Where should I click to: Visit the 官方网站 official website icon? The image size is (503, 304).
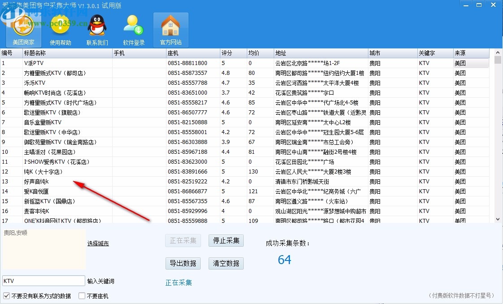171,30
